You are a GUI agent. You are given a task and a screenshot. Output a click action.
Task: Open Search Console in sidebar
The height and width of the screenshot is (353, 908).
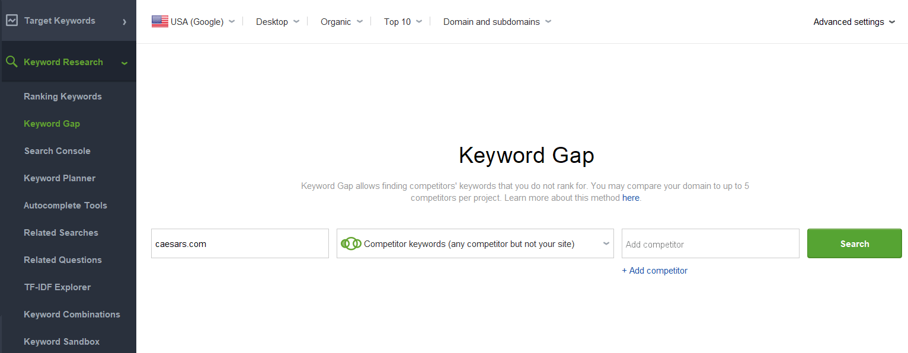click(57, 151)
